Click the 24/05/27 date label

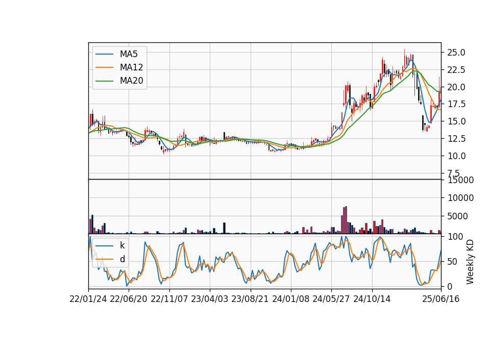point(331,299)
